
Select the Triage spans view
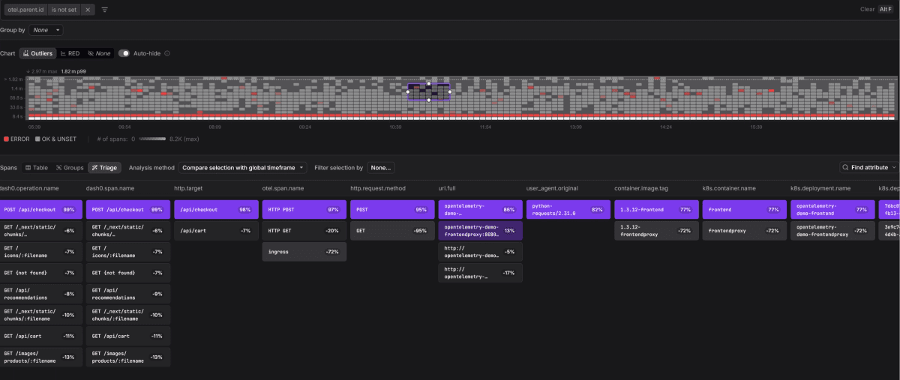click(104, 168)
